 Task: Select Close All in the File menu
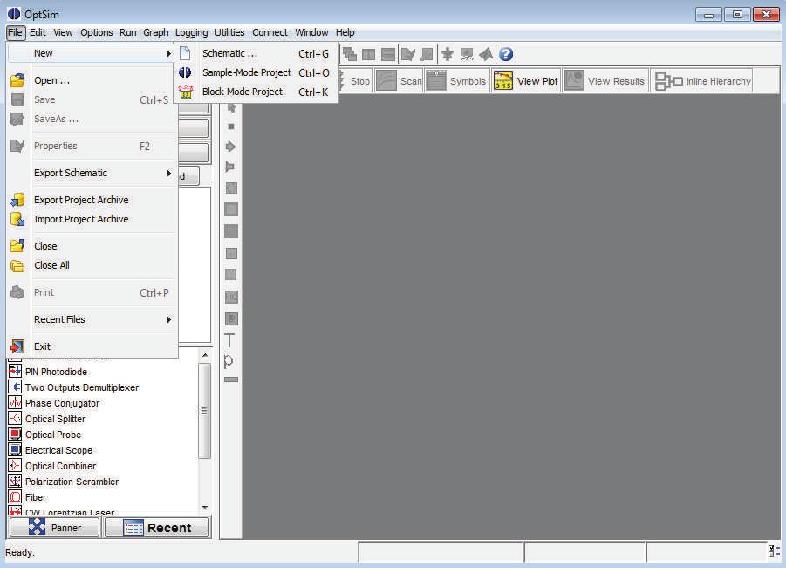pyautogui.click(x=92, y=265)
